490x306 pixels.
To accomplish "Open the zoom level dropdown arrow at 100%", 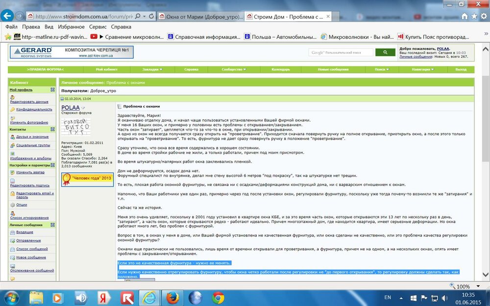I will (x=478, y=286).
